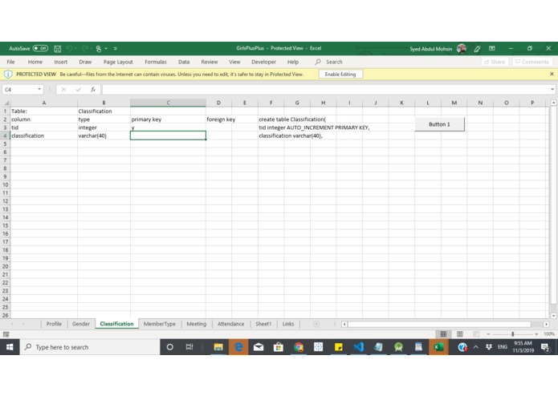The height and width of the screenshot is (396, 558).
Task: Select cell containing 'foreign key'
Action: (x=218, y=119)
